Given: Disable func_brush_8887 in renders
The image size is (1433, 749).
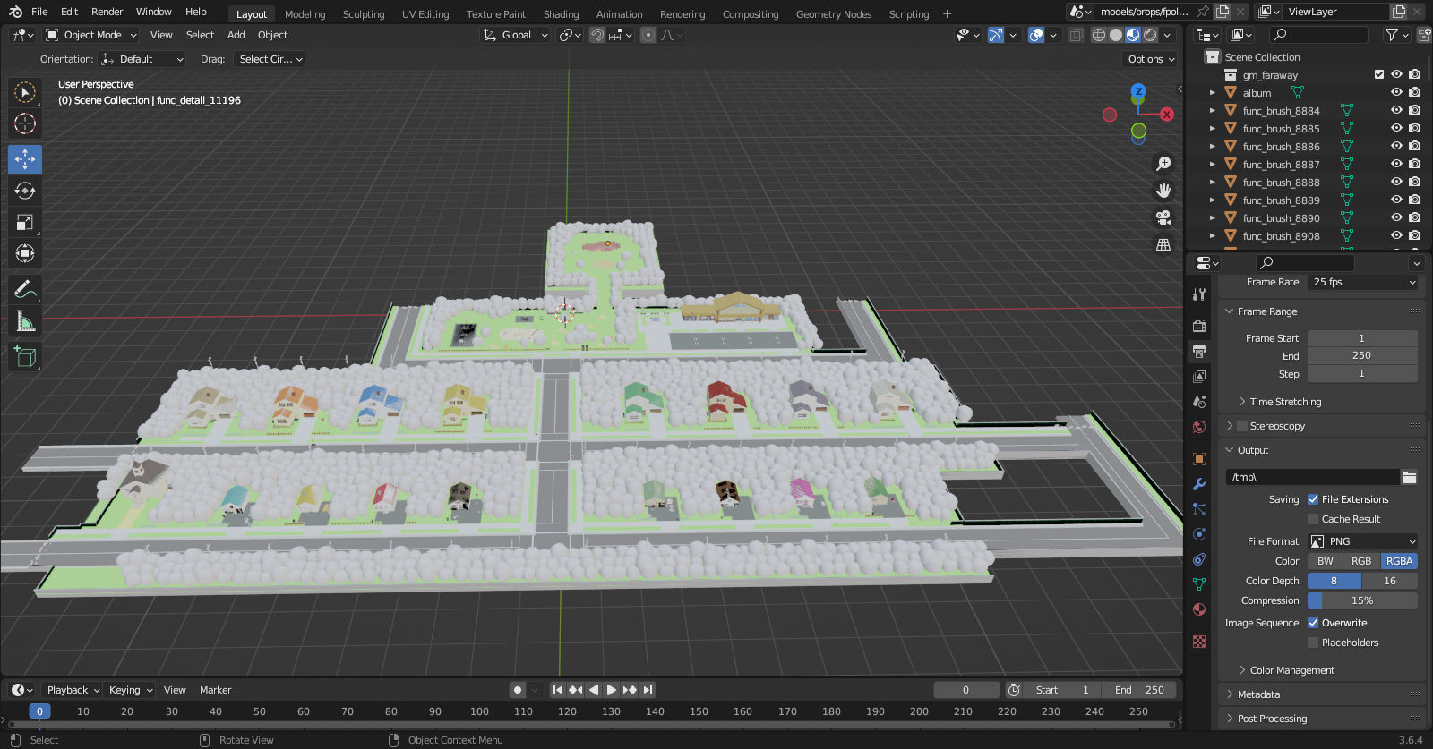Looking at the screenshot, I should pos(1414,165).
